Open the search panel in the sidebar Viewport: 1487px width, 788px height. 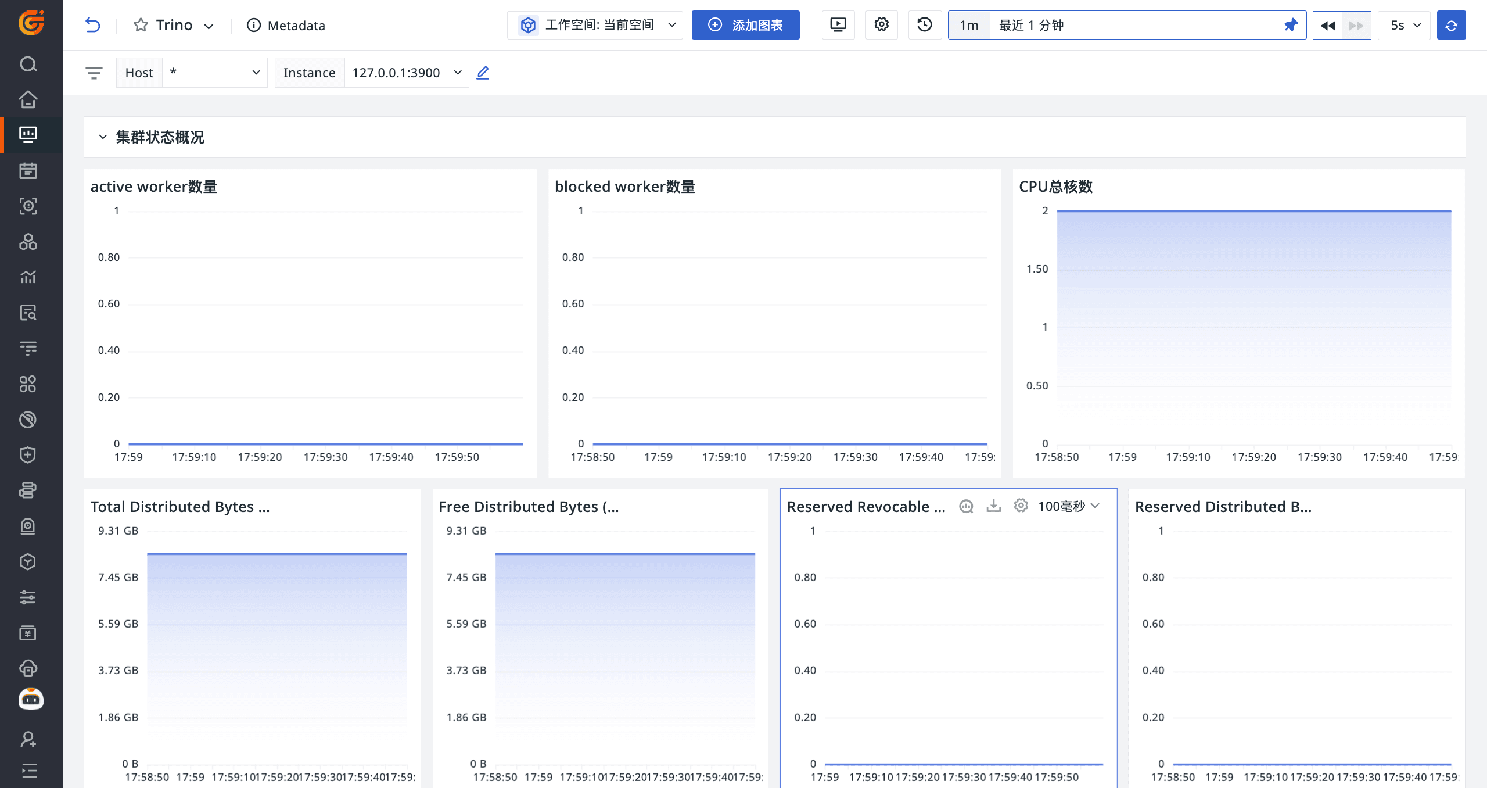(28, 64)
